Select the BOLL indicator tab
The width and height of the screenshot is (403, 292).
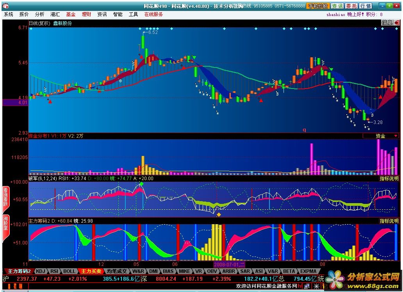click(x=69, y=271)
